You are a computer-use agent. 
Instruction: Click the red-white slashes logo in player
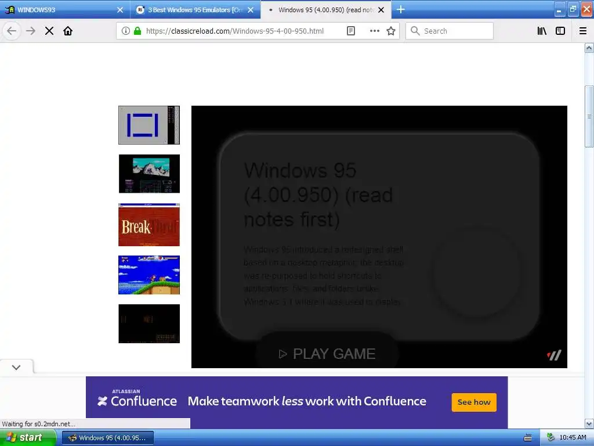click(x=554, y=355)
